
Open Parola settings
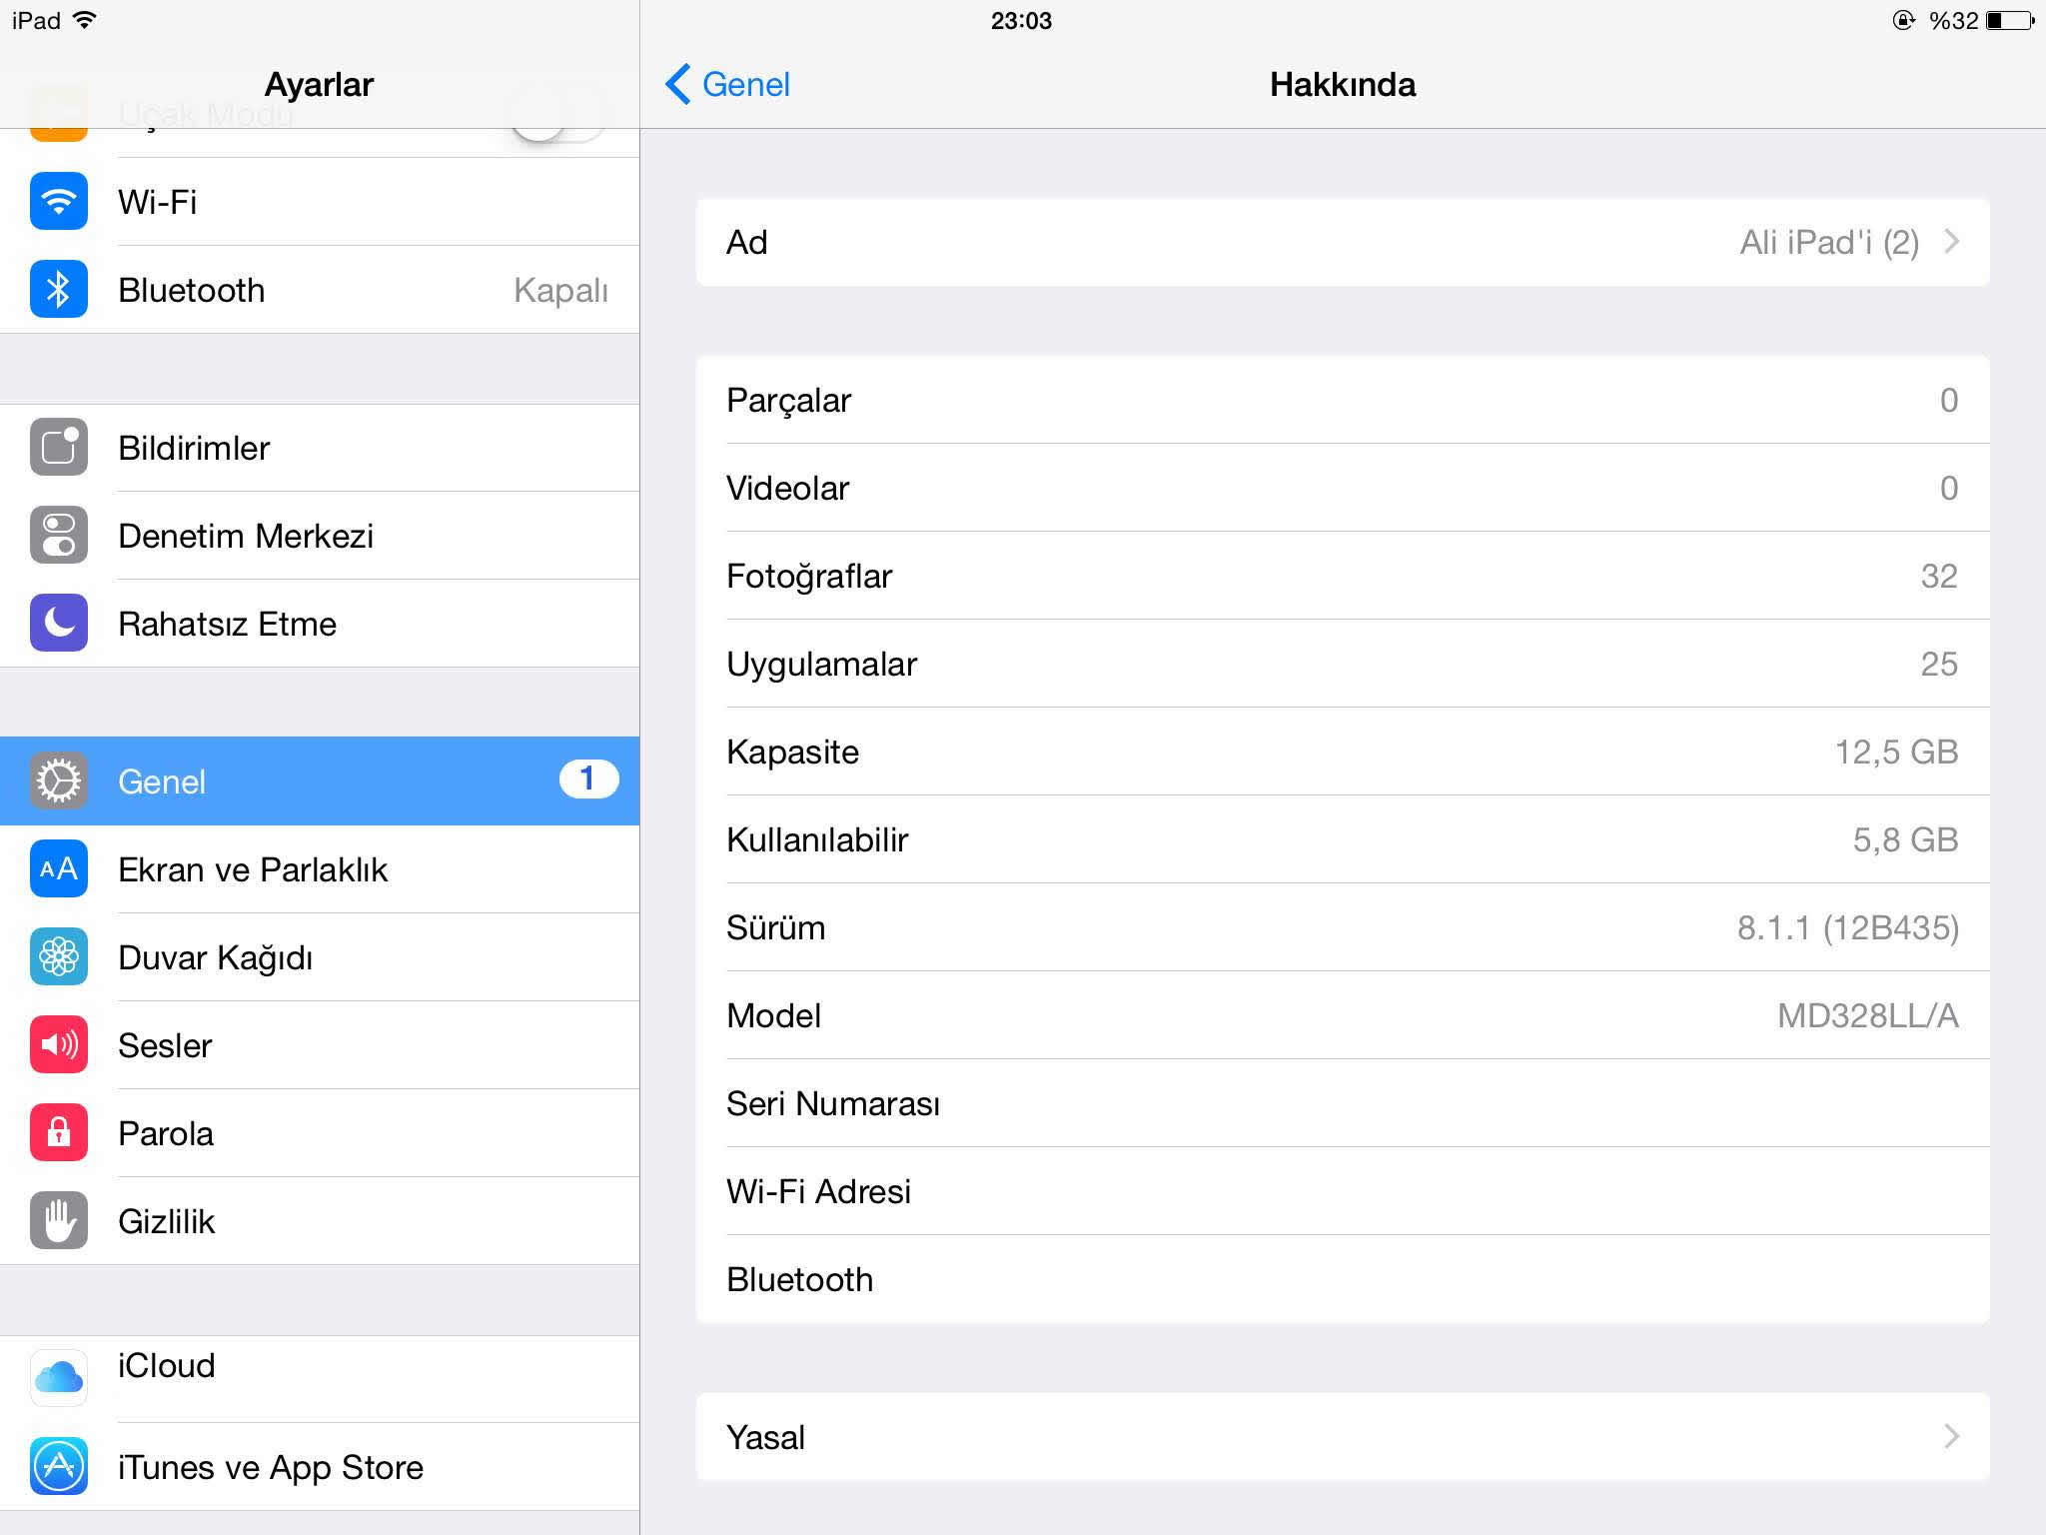(x=320, y=1133)
